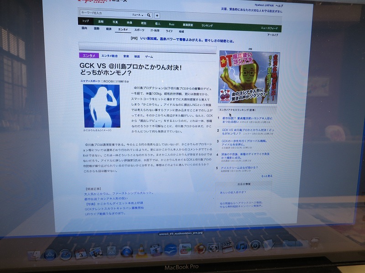Open the ランキング tab in green bar
Image resolution: width=365 pixels, height=273 pixels.
point(207,25)
